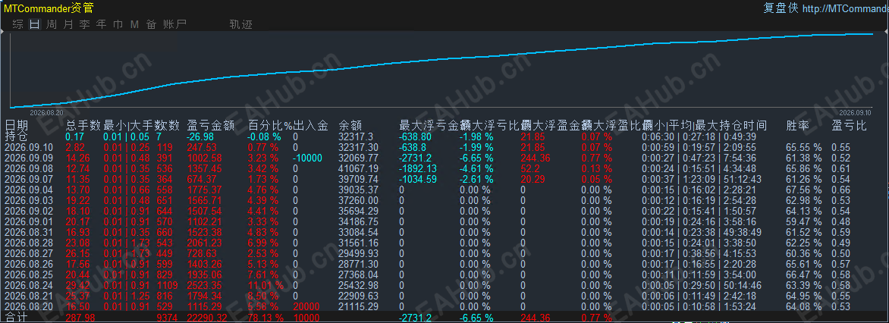Click the 复盘侠 label

click(781, 8)
